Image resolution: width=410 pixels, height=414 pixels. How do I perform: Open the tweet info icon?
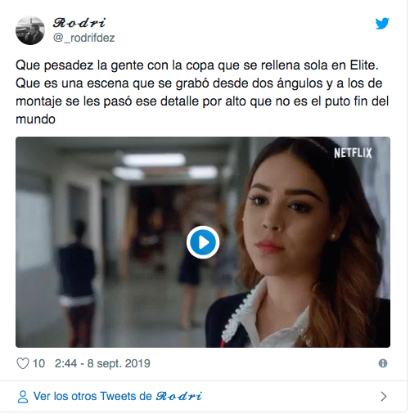click(x=383, y=363)
